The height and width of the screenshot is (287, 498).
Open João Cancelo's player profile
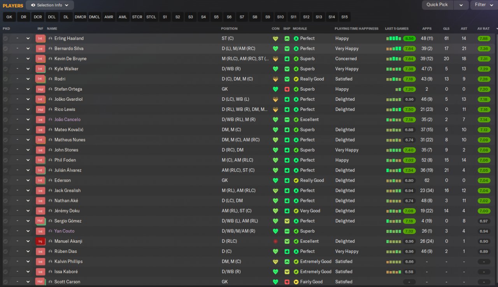coord(67,120)
